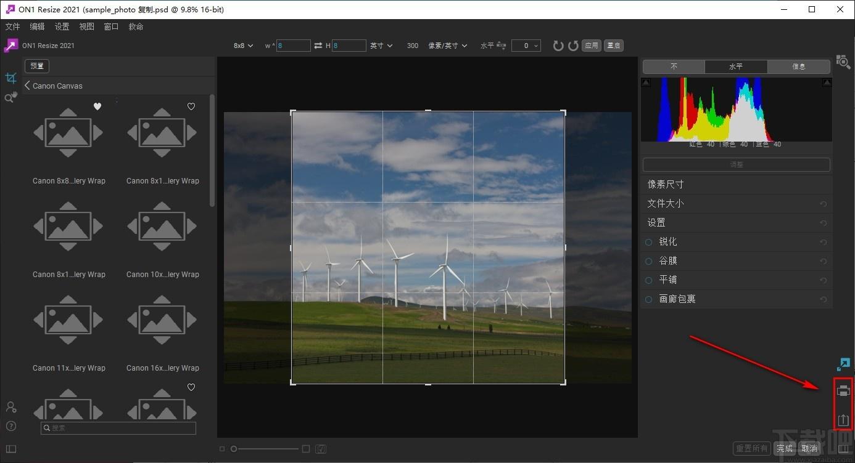Open the 视图 menu
The height and width of the screenshot is (463, 855).
point(87,26)
